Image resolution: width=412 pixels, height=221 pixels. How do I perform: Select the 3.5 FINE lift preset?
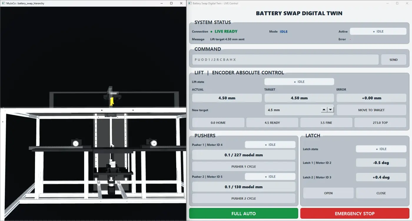[326, 123]
